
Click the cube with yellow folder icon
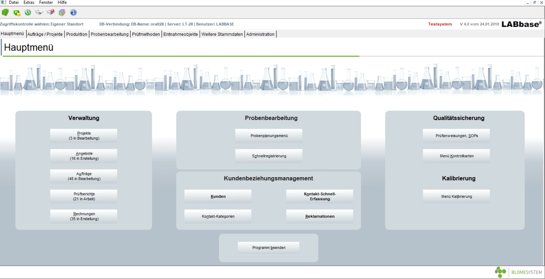pos(17,13)
